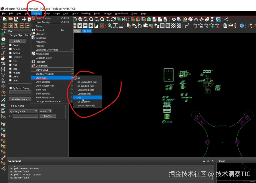The height and width of the screenshot is (183, 256).
Task: Enable the By Saved Query checkbox
Action: point(11,88)
